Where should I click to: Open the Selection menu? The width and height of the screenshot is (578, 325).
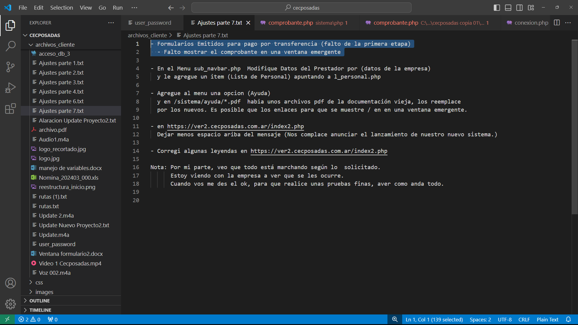click(61, 8)
